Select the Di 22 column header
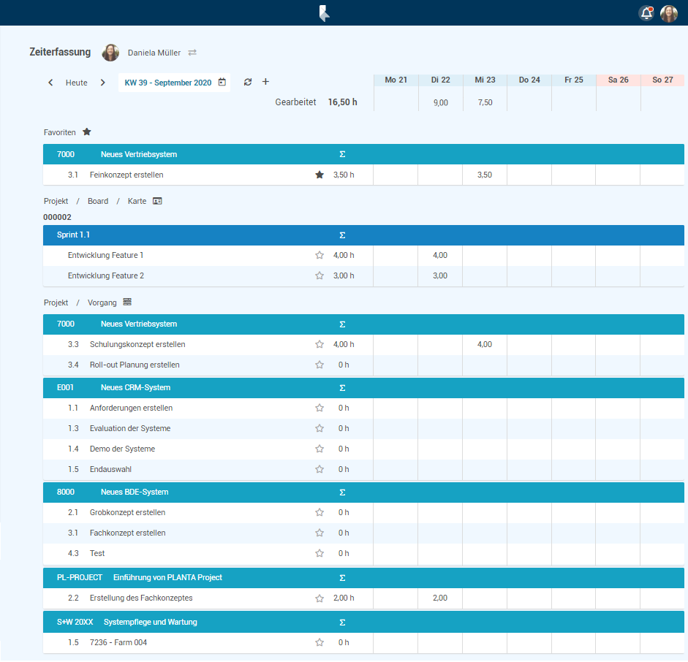This screenshot has width=688, height=662. point(440,80)
